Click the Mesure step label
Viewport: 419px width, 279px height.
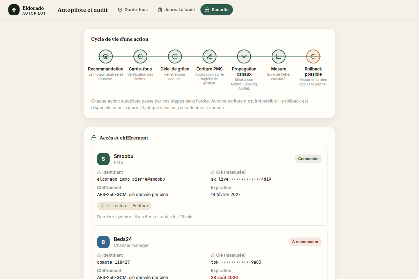[x=279, y=69]
